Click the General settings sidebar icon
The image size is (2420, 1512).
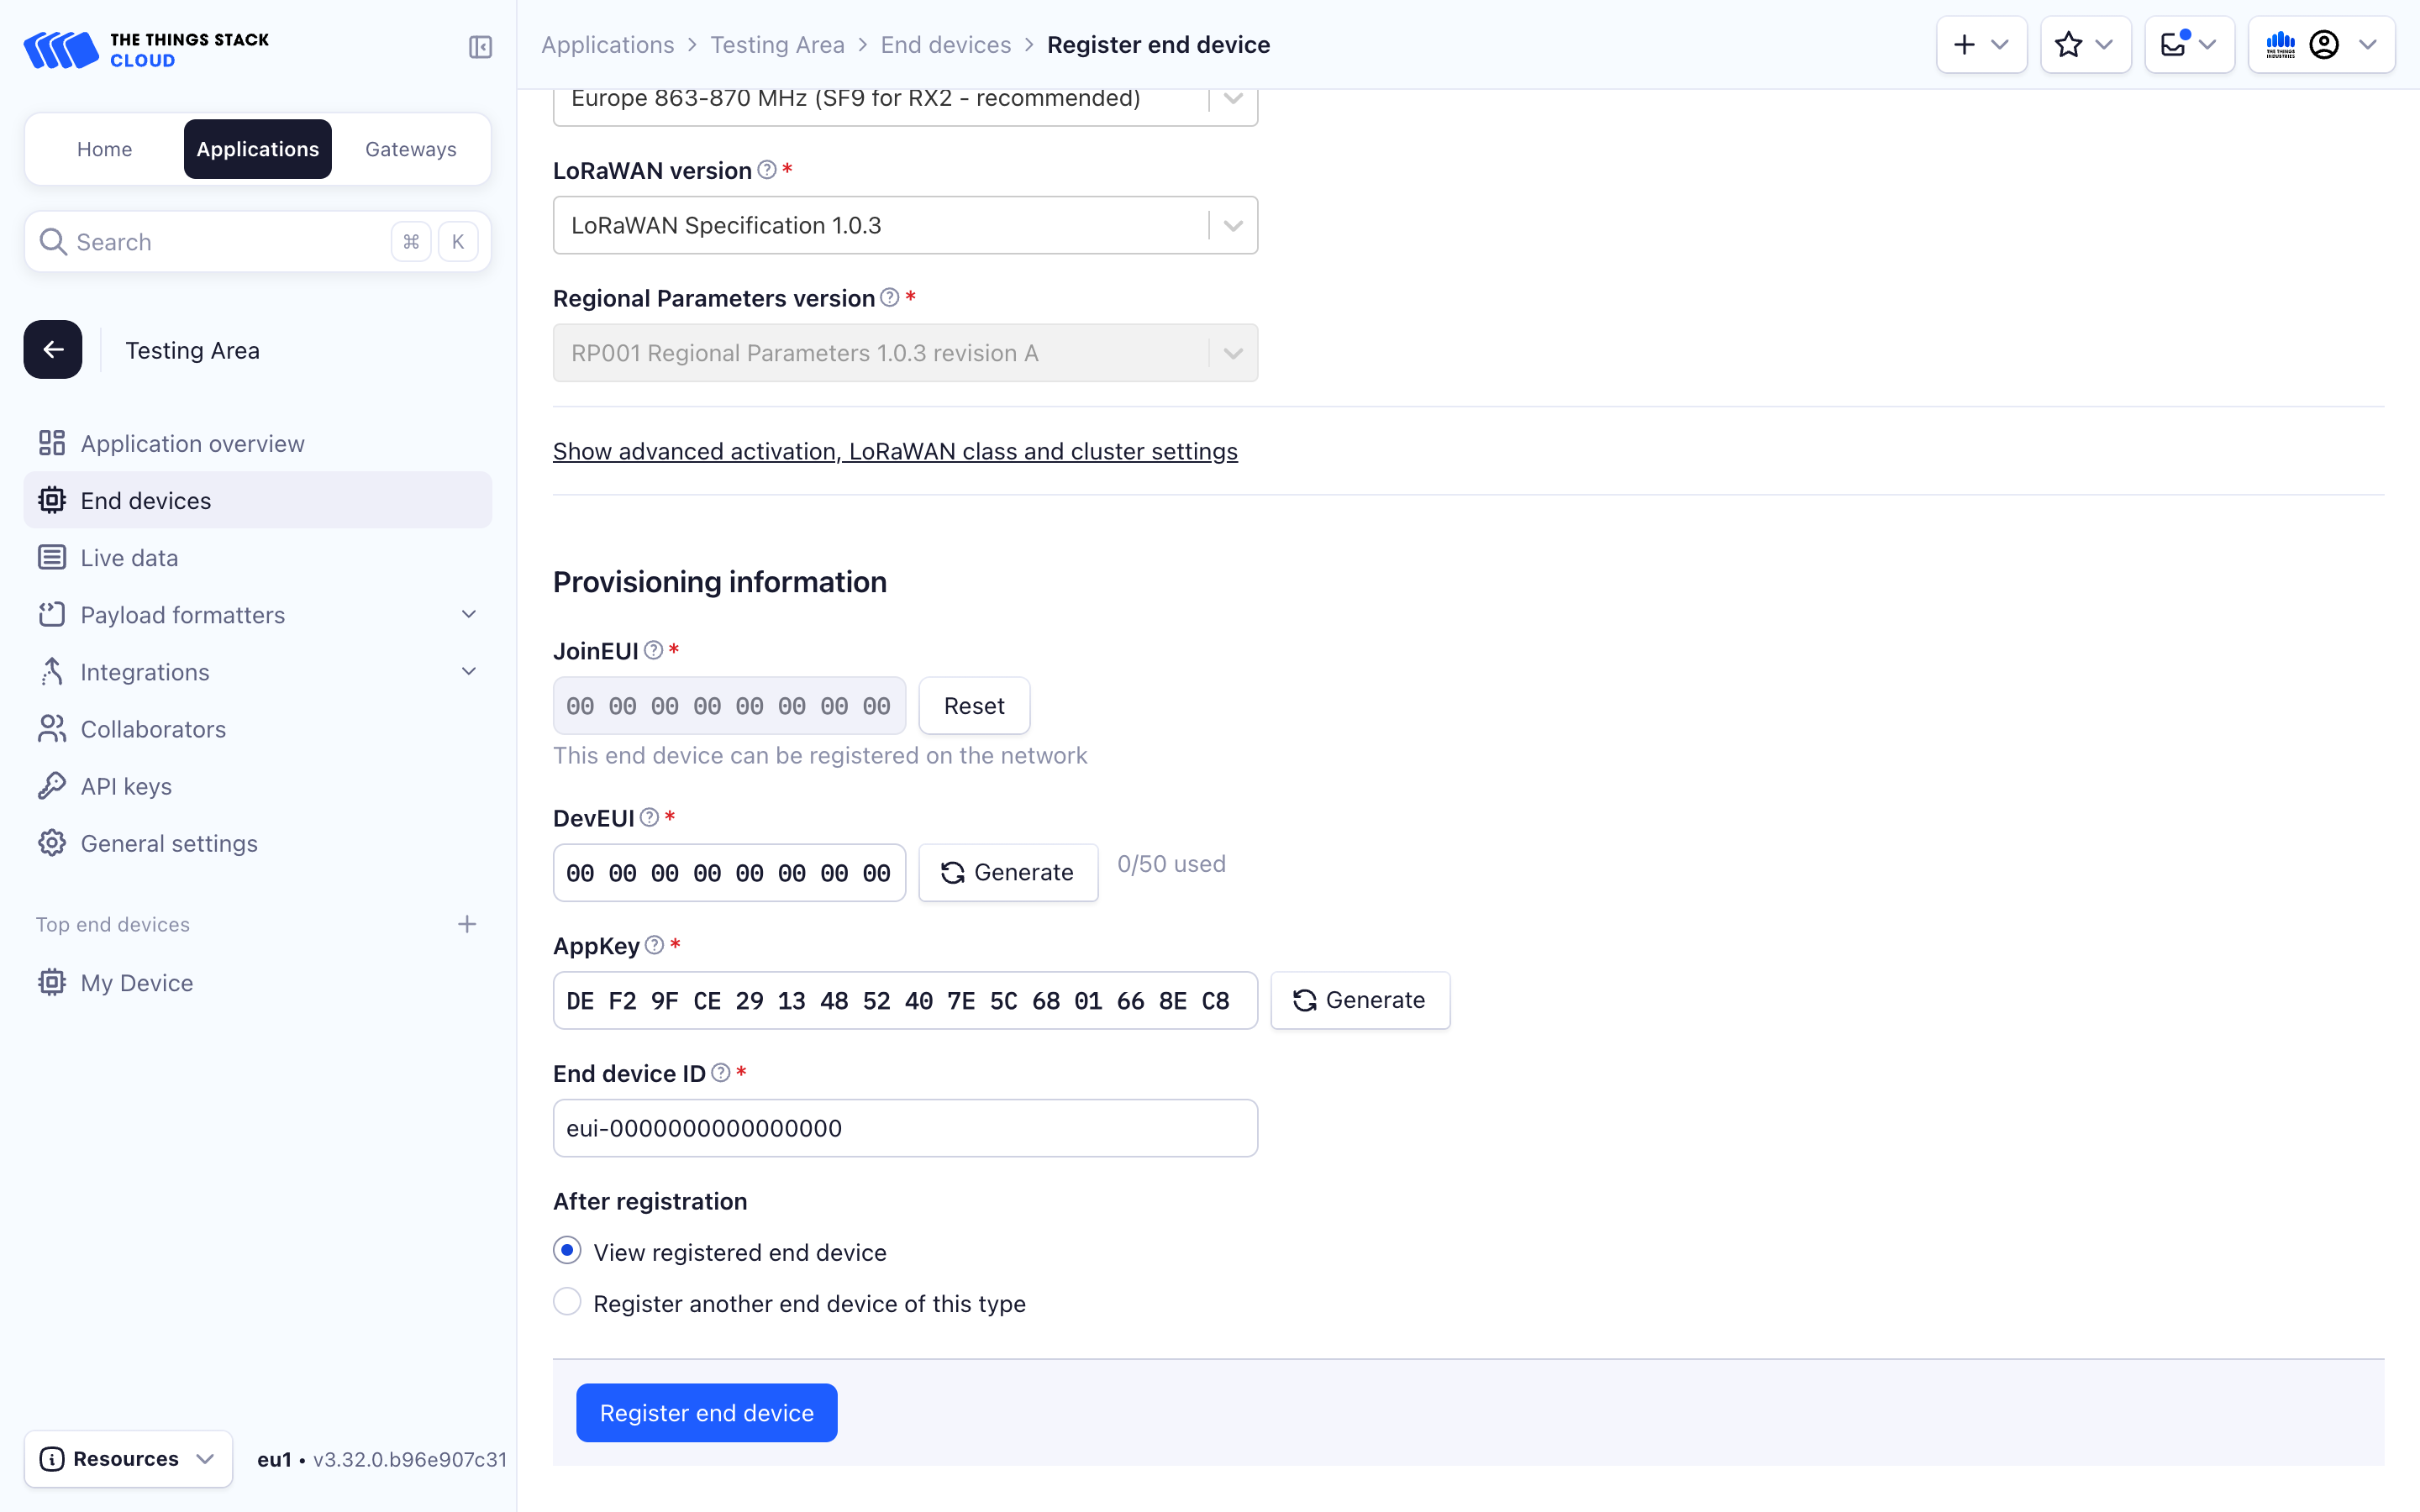[x=52, y=843]
